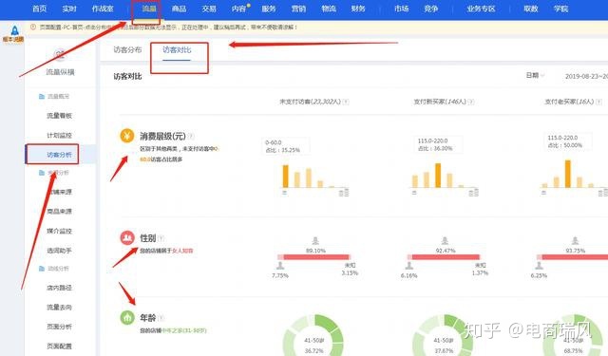Image resolution: width=608 pixels, height=356 pixels.
Task: Click the female icon above 93.75%
Action: click(x=575, y=241)
